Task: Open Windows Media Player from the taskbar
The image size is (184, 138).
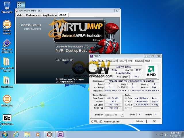Action: 38,135
